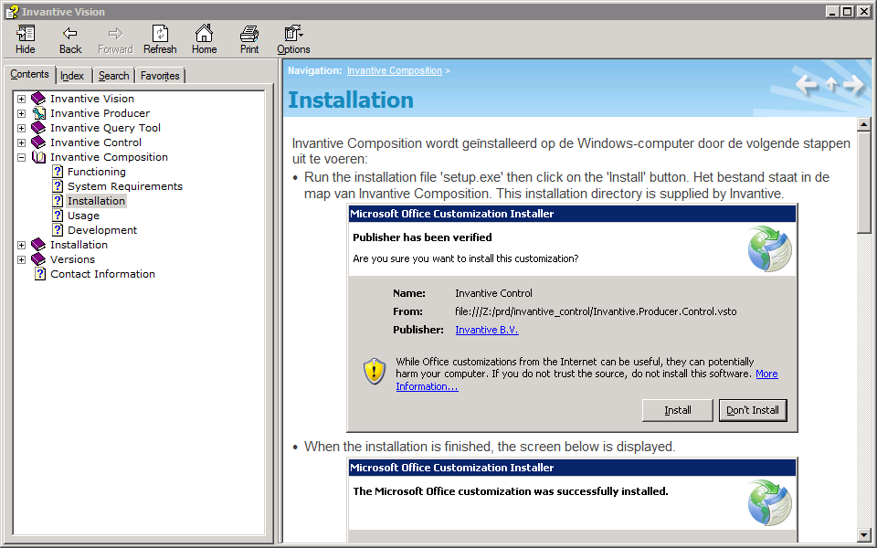Click the Invantive Producer icon in tree

point(38,113)
